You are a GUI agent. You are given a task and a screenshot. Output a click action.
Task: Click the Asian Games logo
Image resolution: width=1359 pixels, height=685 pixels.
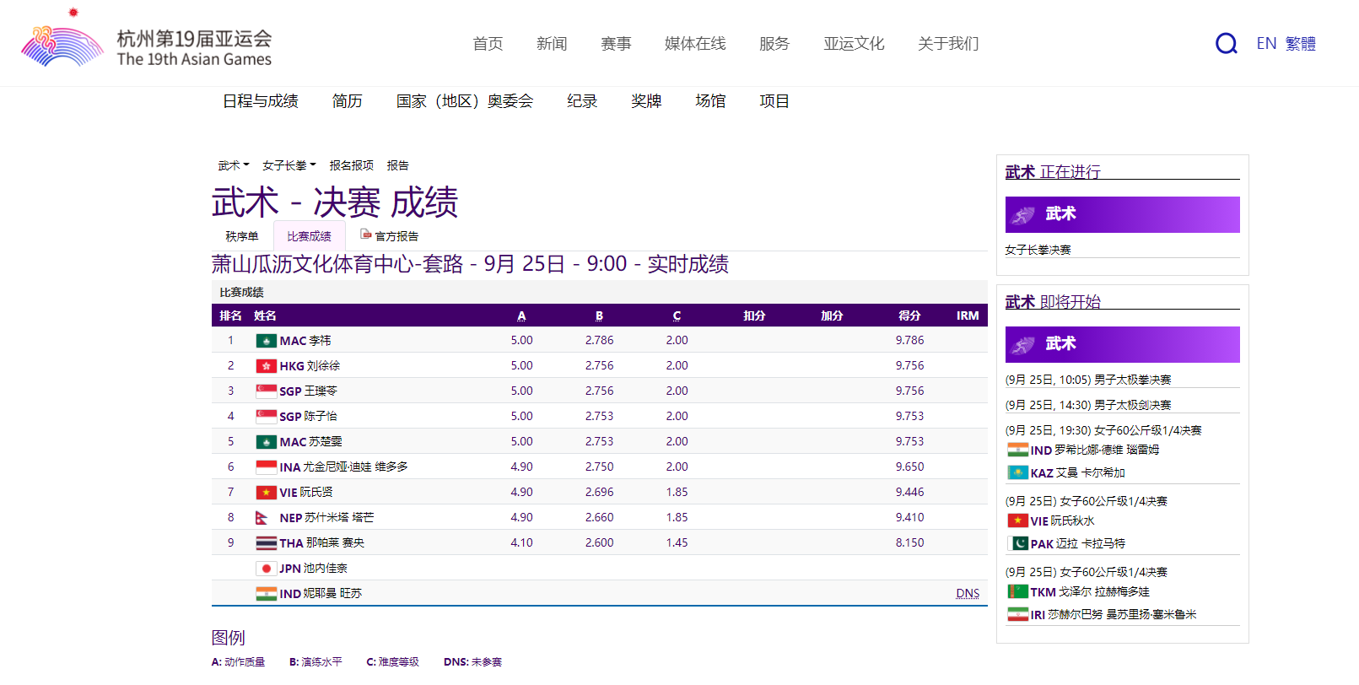[x=62, y=46]
